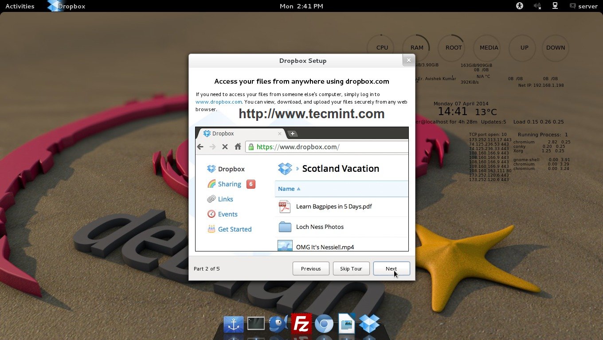Viewport: 603px width, 340px height.
Task: Select the rainbow Sharing icon in sidebar
Action: click(212, 184)
